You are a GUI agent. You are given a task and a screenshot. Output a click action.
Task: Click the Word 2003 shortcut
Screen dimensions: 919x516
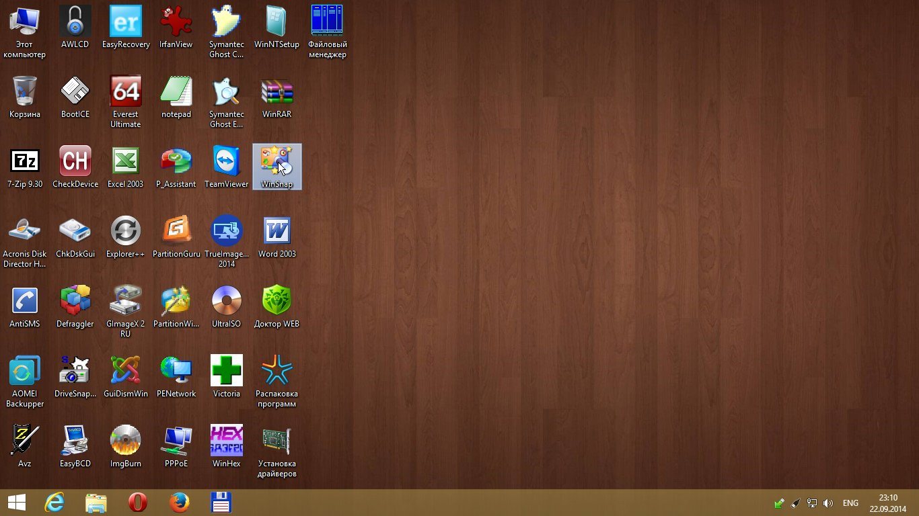click(x=277, y=236)
